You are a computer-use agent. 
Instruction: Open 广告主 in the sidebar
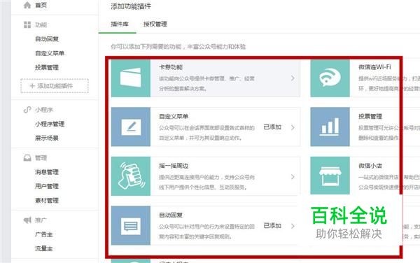tap(44, 234)
